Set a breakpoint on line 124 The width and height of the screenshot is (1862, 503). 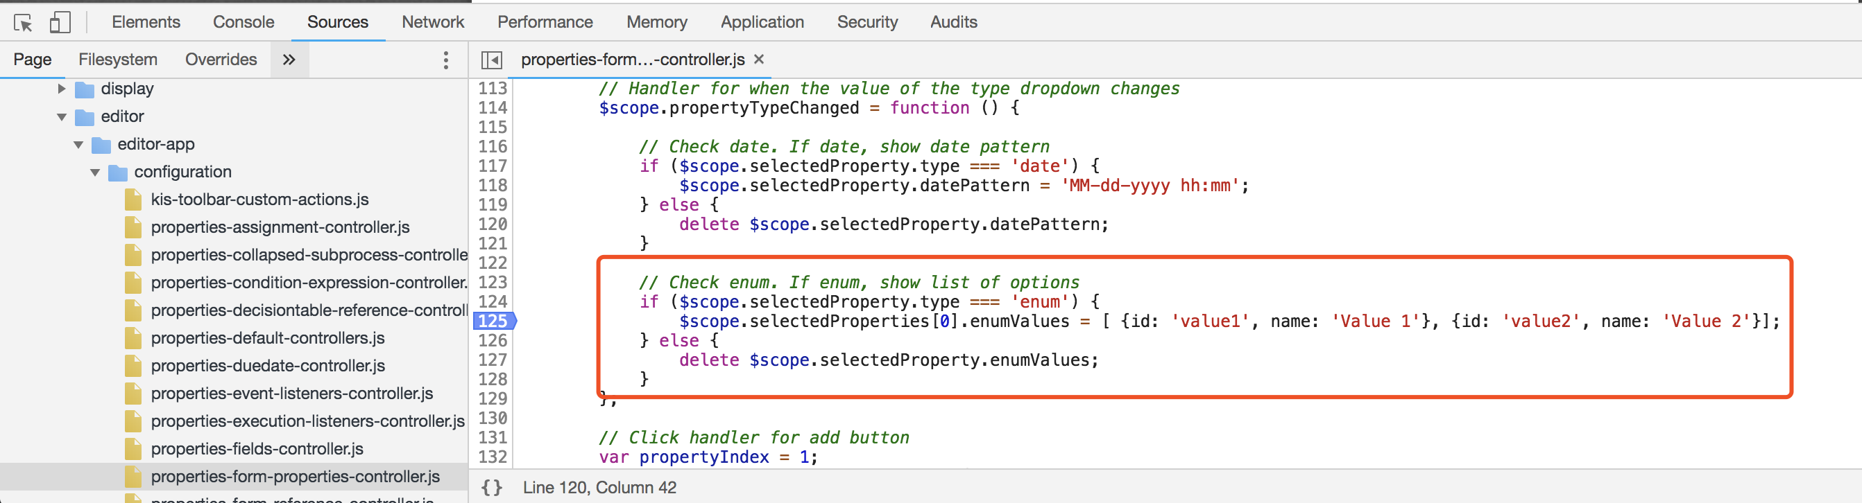(x=493, y=301)
